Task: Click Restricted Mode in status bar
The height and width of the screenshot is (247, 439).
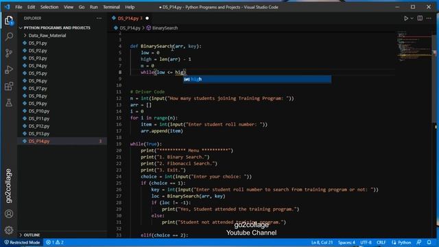Action: tap(22, 242)
